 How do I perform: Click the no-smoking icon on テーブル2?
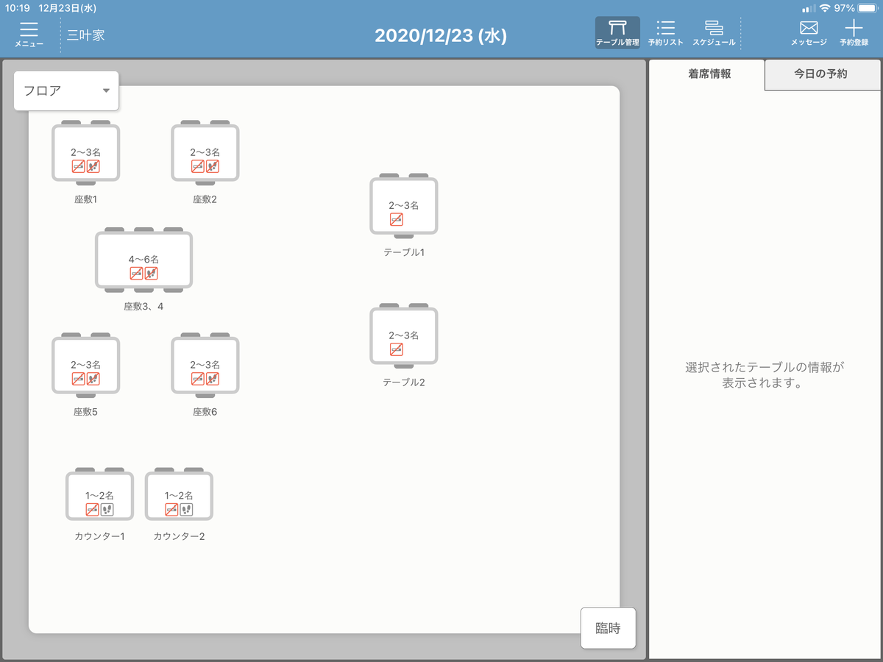coord(396,349)
